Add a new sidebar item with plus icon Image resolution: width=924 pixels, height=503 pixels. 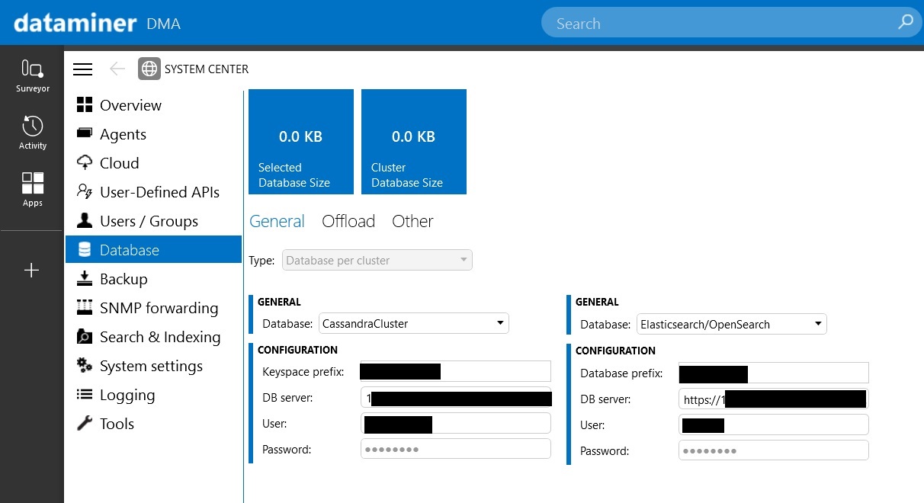point(32,270)
